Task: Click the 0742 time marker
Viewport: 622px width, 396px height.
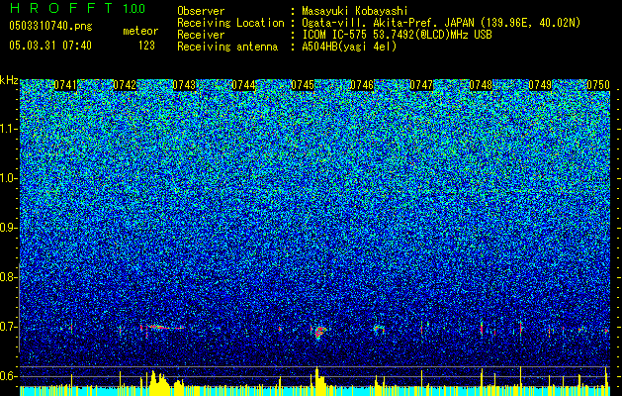Action: tap(125, 85)
